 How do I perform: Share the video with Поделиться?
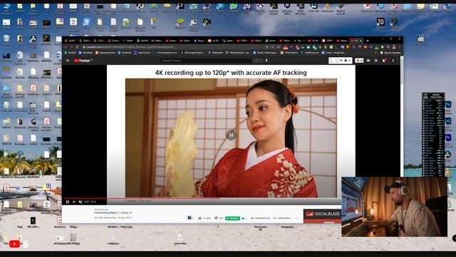pyautogui.click(x=260, y=218)
